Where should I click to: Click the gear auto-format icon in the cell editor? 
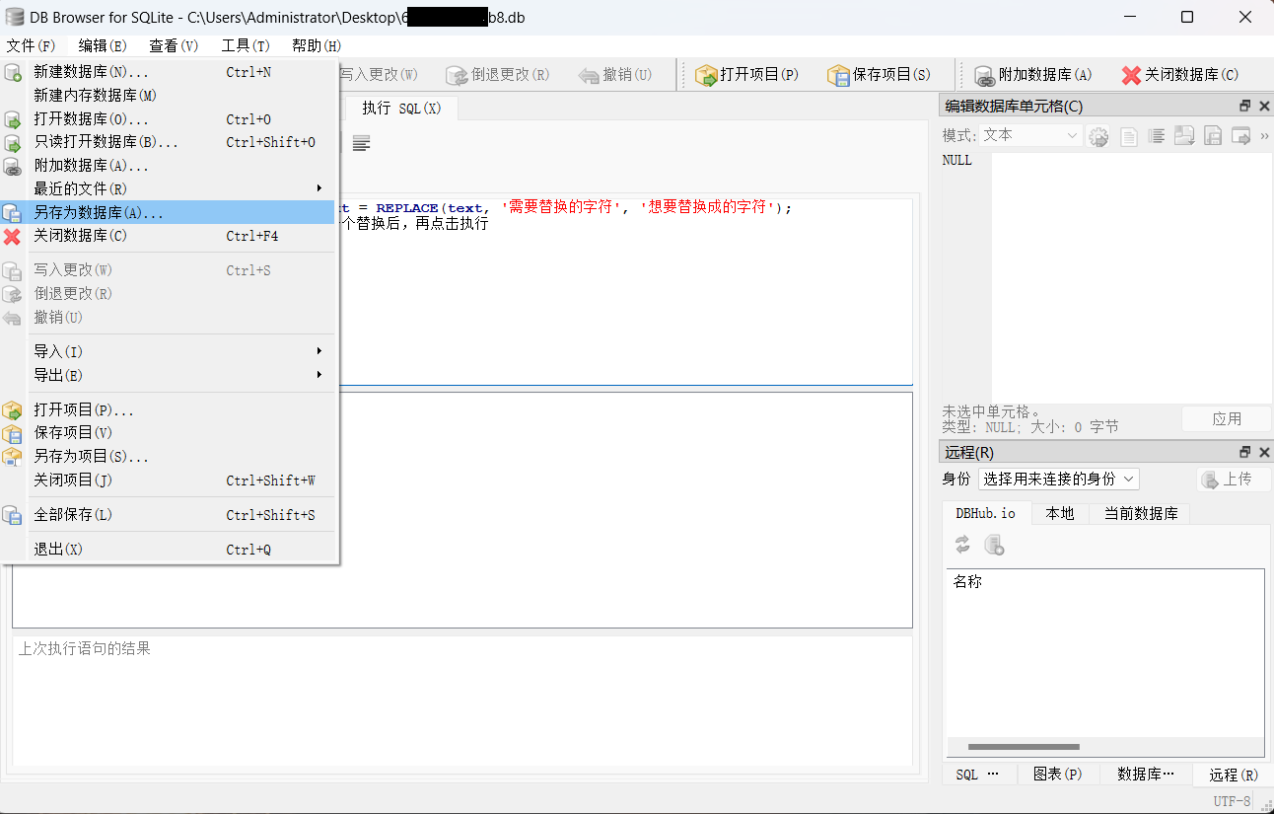point(1098,136)
